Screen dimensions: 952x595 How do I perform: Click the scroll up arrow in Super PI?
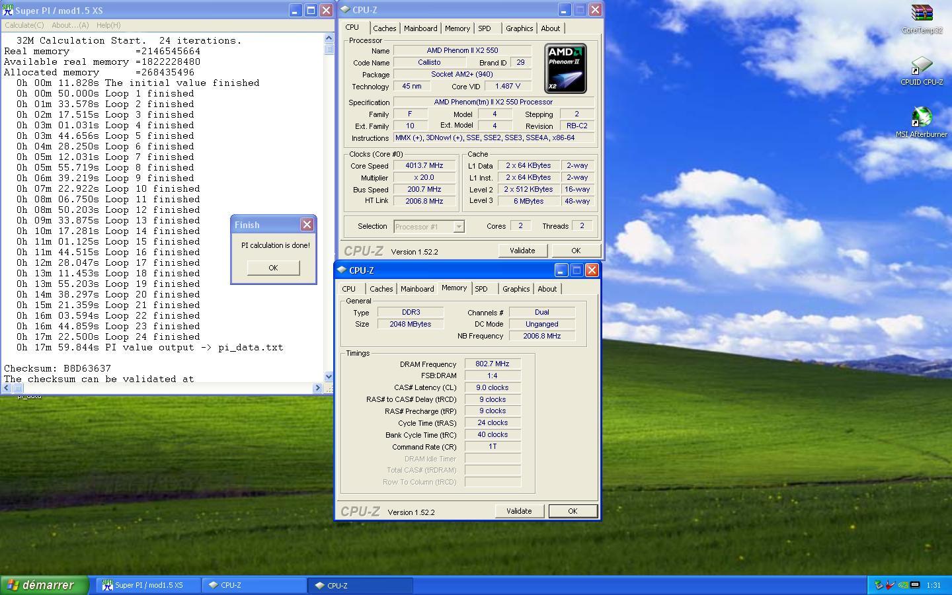pyautogui.click(x=329, y=38)
